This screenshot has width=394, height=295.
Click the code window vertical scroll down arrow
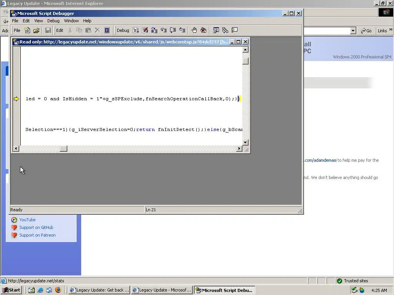tap(245, 142)
